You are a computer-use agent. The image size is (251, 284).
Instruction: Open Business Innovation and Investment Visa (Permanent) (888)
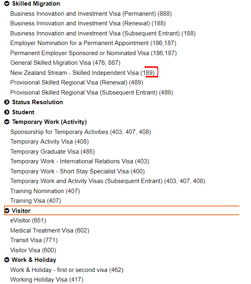tap(91, 14)
